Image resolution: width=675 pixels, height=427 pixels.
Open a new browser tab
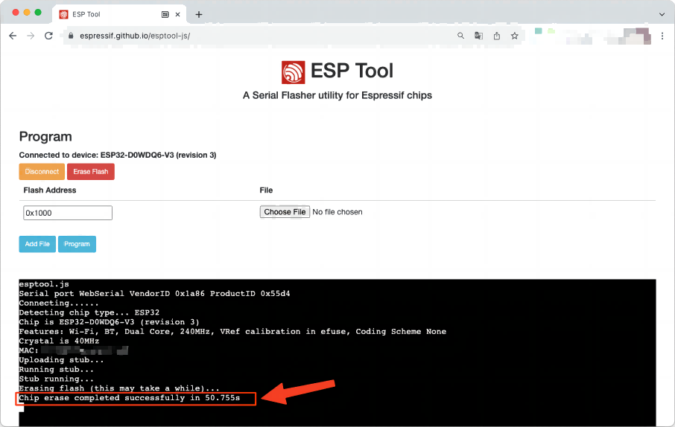point(199,14)
